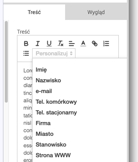Select Tel. komórkowy from the list
The height and width of the screenshot is (162, 138).
(56, 102)
